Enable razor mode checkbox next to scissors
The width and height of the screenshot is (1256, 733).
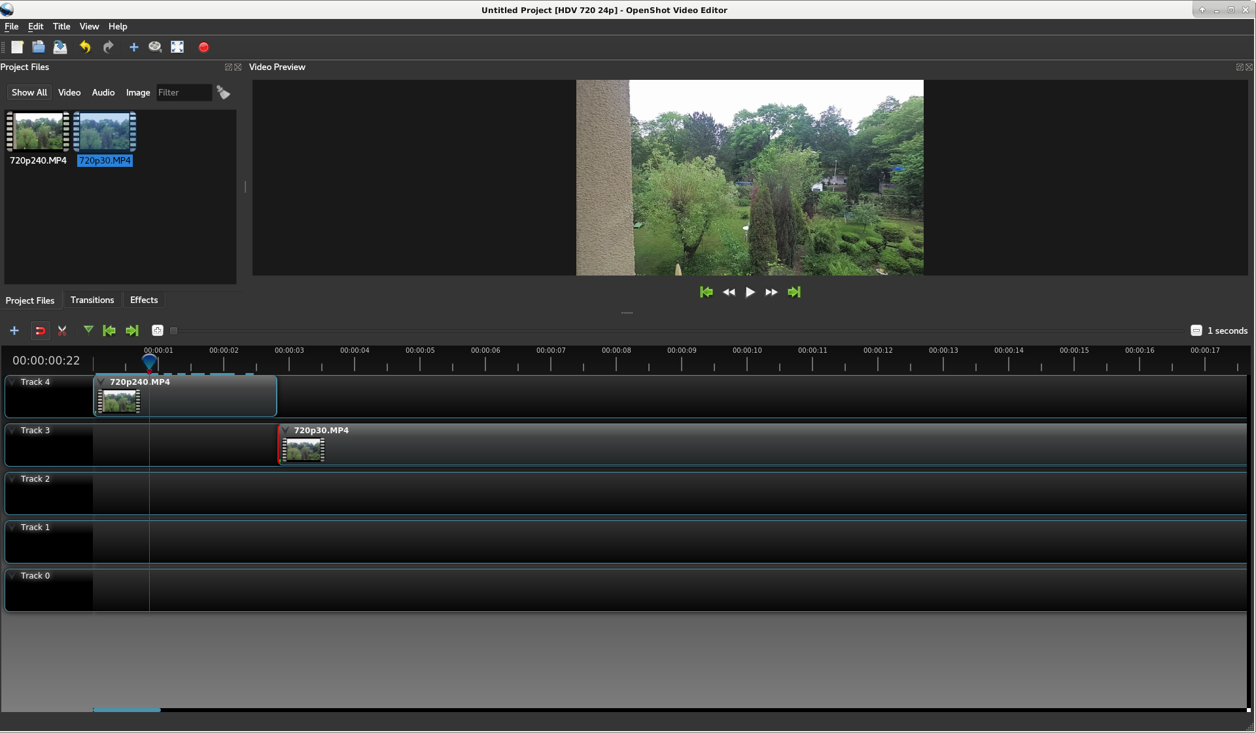(x=173, y=331)
